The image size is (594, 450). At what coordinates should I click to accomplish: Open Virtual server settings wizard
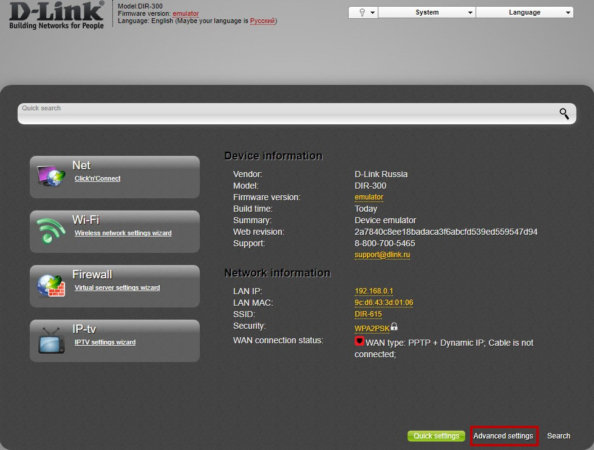pos(117,287)
